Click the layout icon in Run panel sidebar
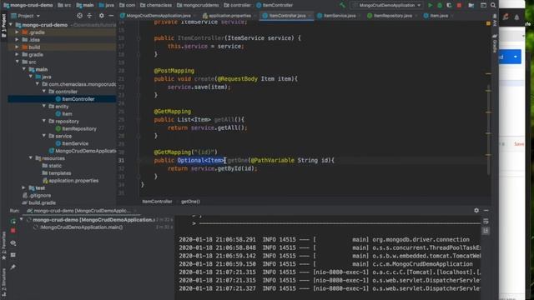 pyautogui.click(x=13, y=255)
